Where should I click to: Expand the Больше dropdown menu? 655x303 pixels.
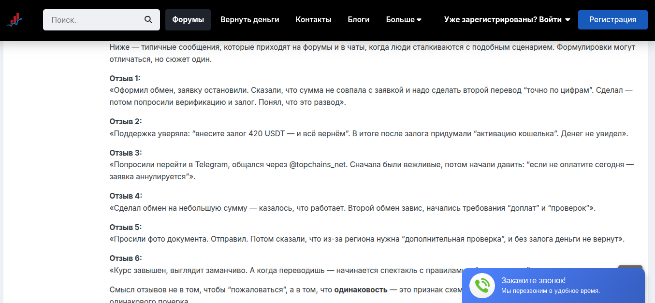pyautogui.click(x=404, y=20)
